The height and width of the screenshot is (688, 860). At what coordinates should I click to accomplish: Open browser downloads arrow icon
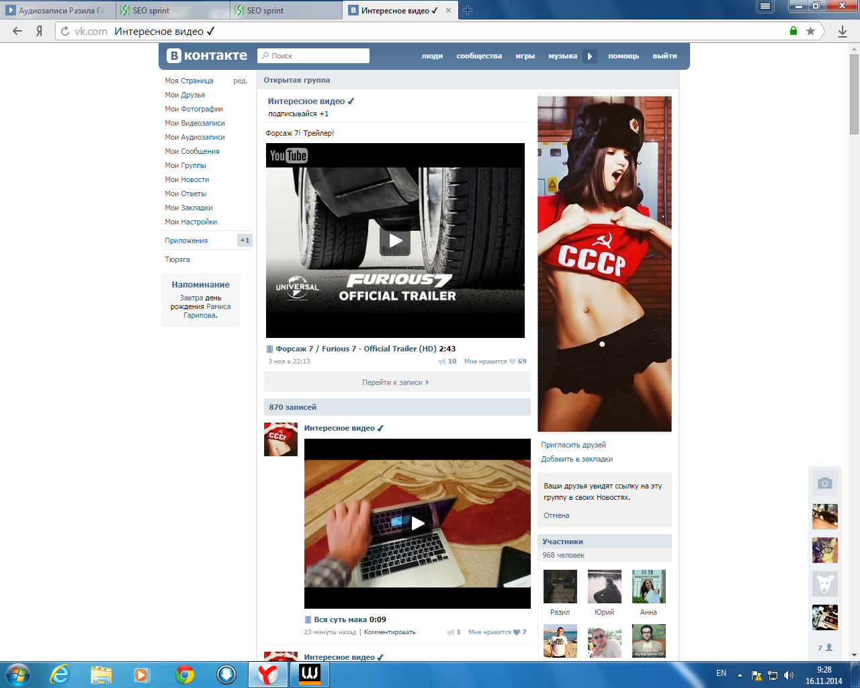click(843, 31)
